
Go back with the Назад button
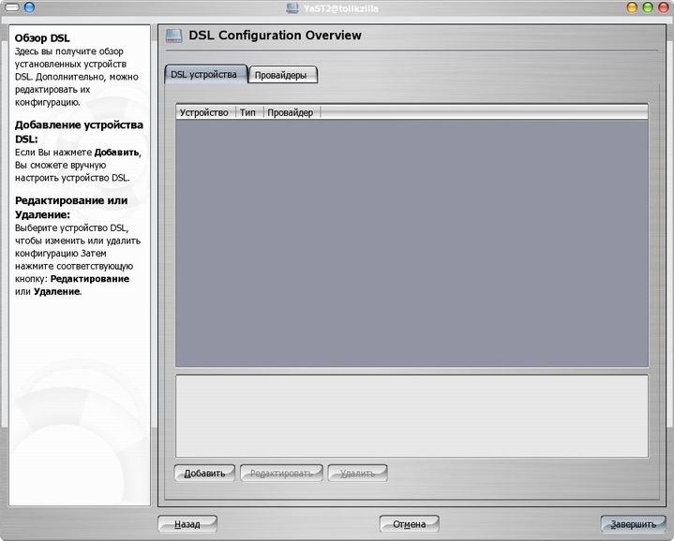[187, 524]
